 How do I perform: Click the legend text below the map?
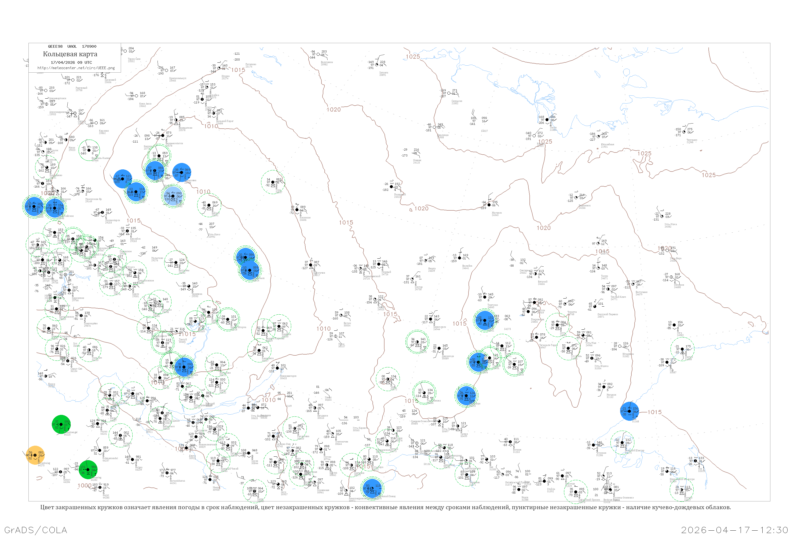point(385,507)
